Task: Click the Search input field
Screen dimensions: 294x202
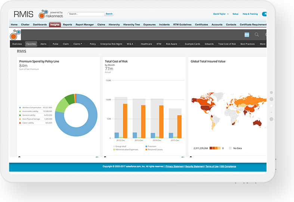Action: tap(86, 14)
